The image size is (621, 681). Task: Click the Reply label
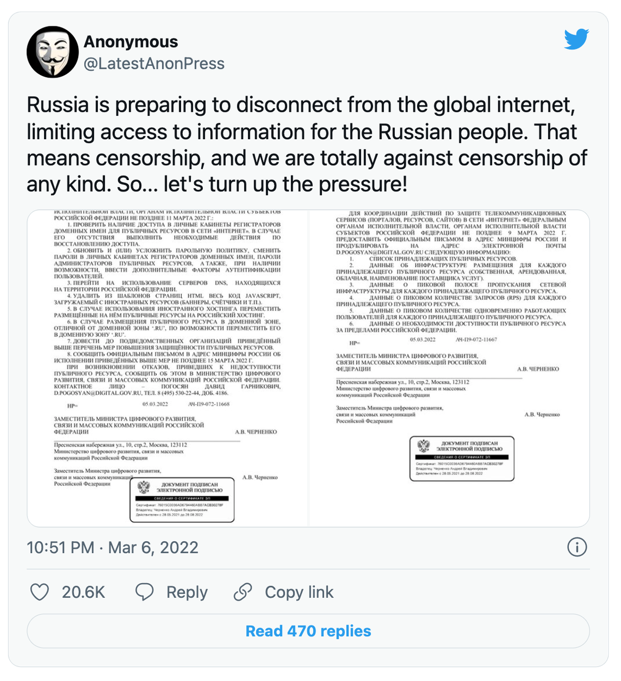point(187,592)
